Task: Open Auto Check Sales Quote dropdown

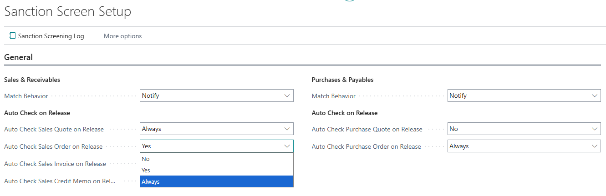Action: pyautogui.click(x=217, y=129)
